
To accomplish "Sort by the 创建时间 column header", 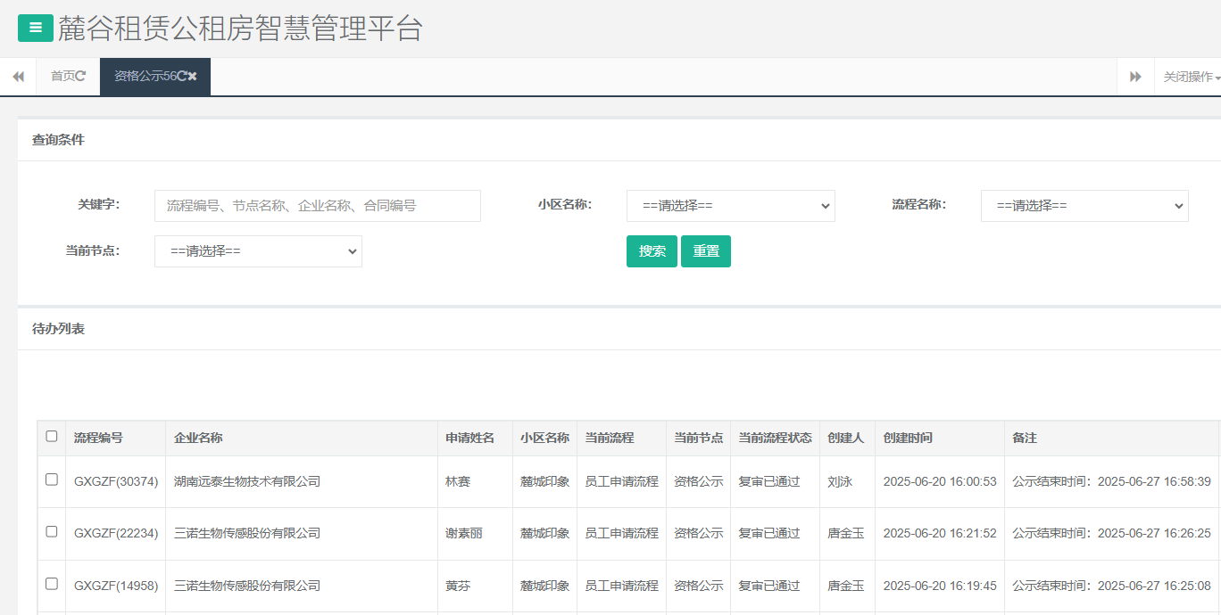I will point(908,439).
